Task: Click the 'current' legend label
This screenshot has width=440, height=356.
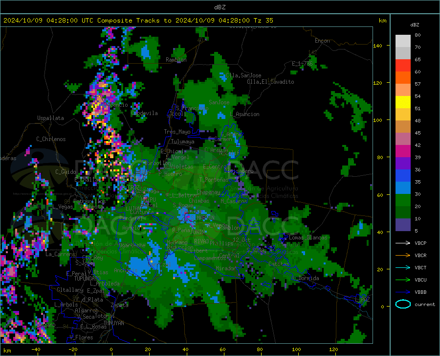Action: tap(425, 304)
